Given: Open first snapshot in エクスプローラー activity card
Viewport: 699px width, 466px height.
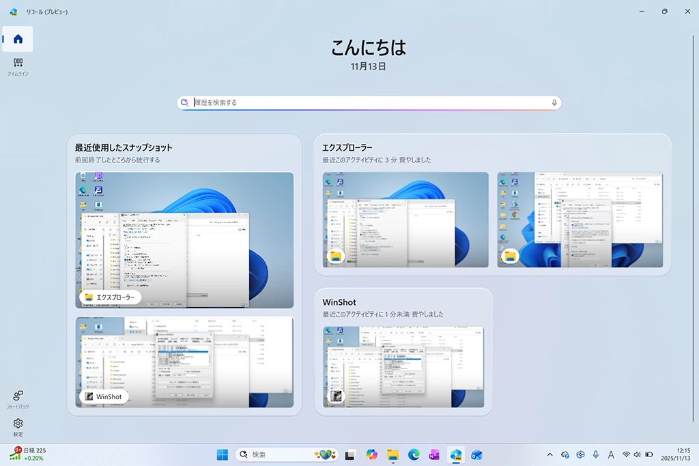Looking at the screenshot, I should tap(405, 219).
